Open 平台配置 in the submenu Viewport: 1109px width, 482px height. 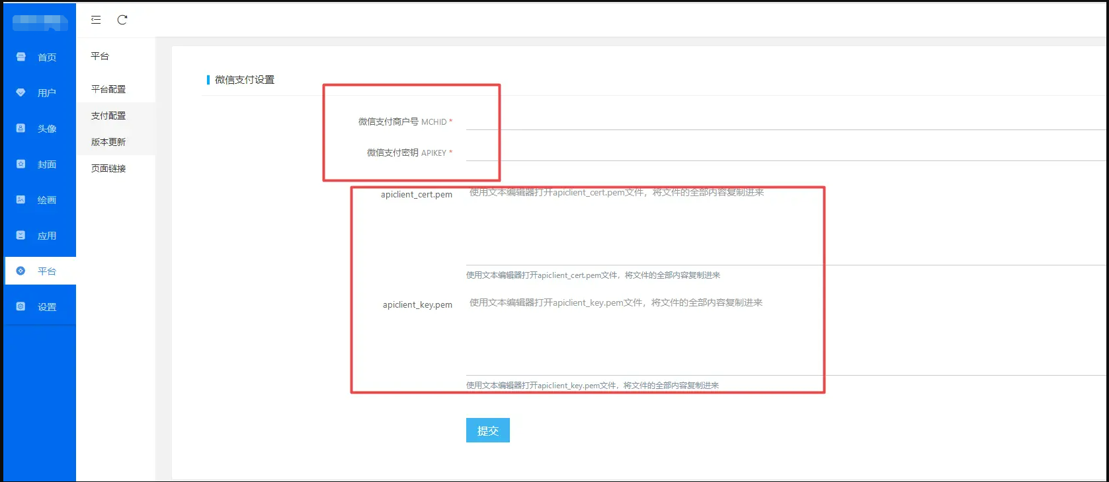click(116, 89)
